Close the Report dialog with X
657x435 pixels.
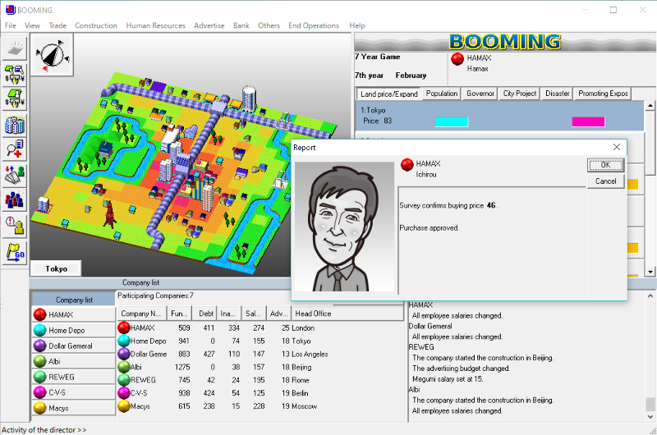617,147
